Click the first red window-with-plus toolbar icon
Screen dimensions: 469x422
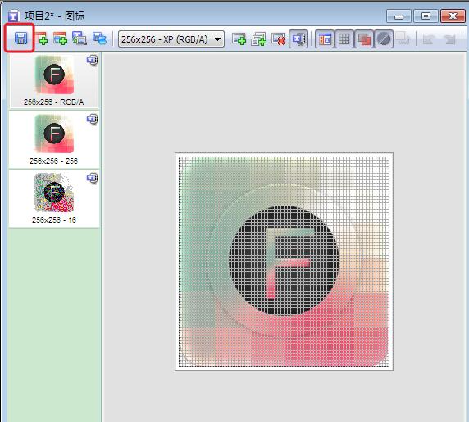tap(41, 39)
